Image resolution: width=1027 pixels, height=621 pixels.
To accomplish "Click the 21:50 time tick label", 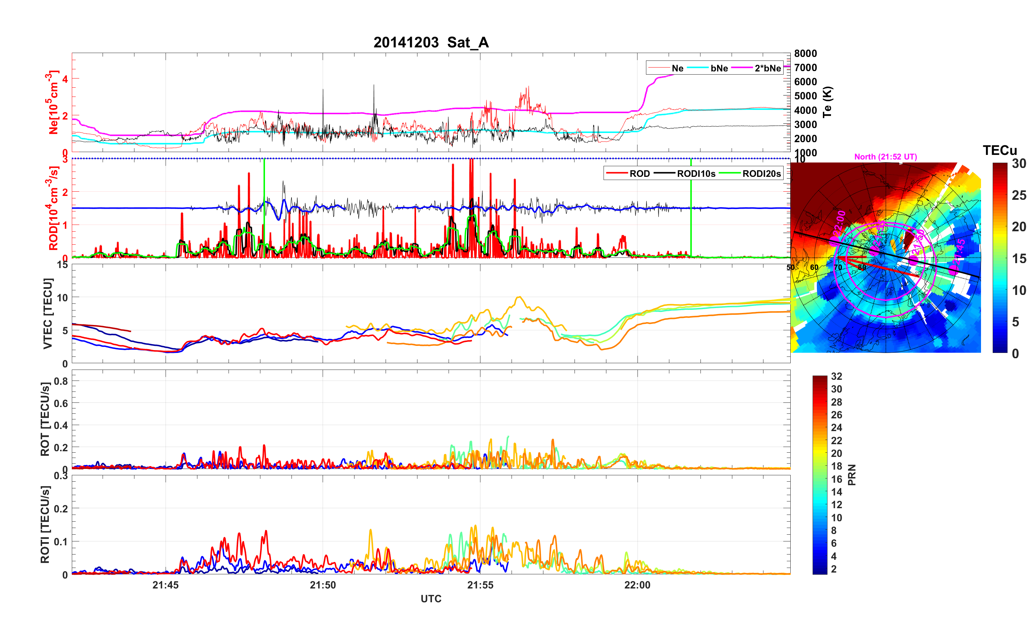I will point(323,585).
